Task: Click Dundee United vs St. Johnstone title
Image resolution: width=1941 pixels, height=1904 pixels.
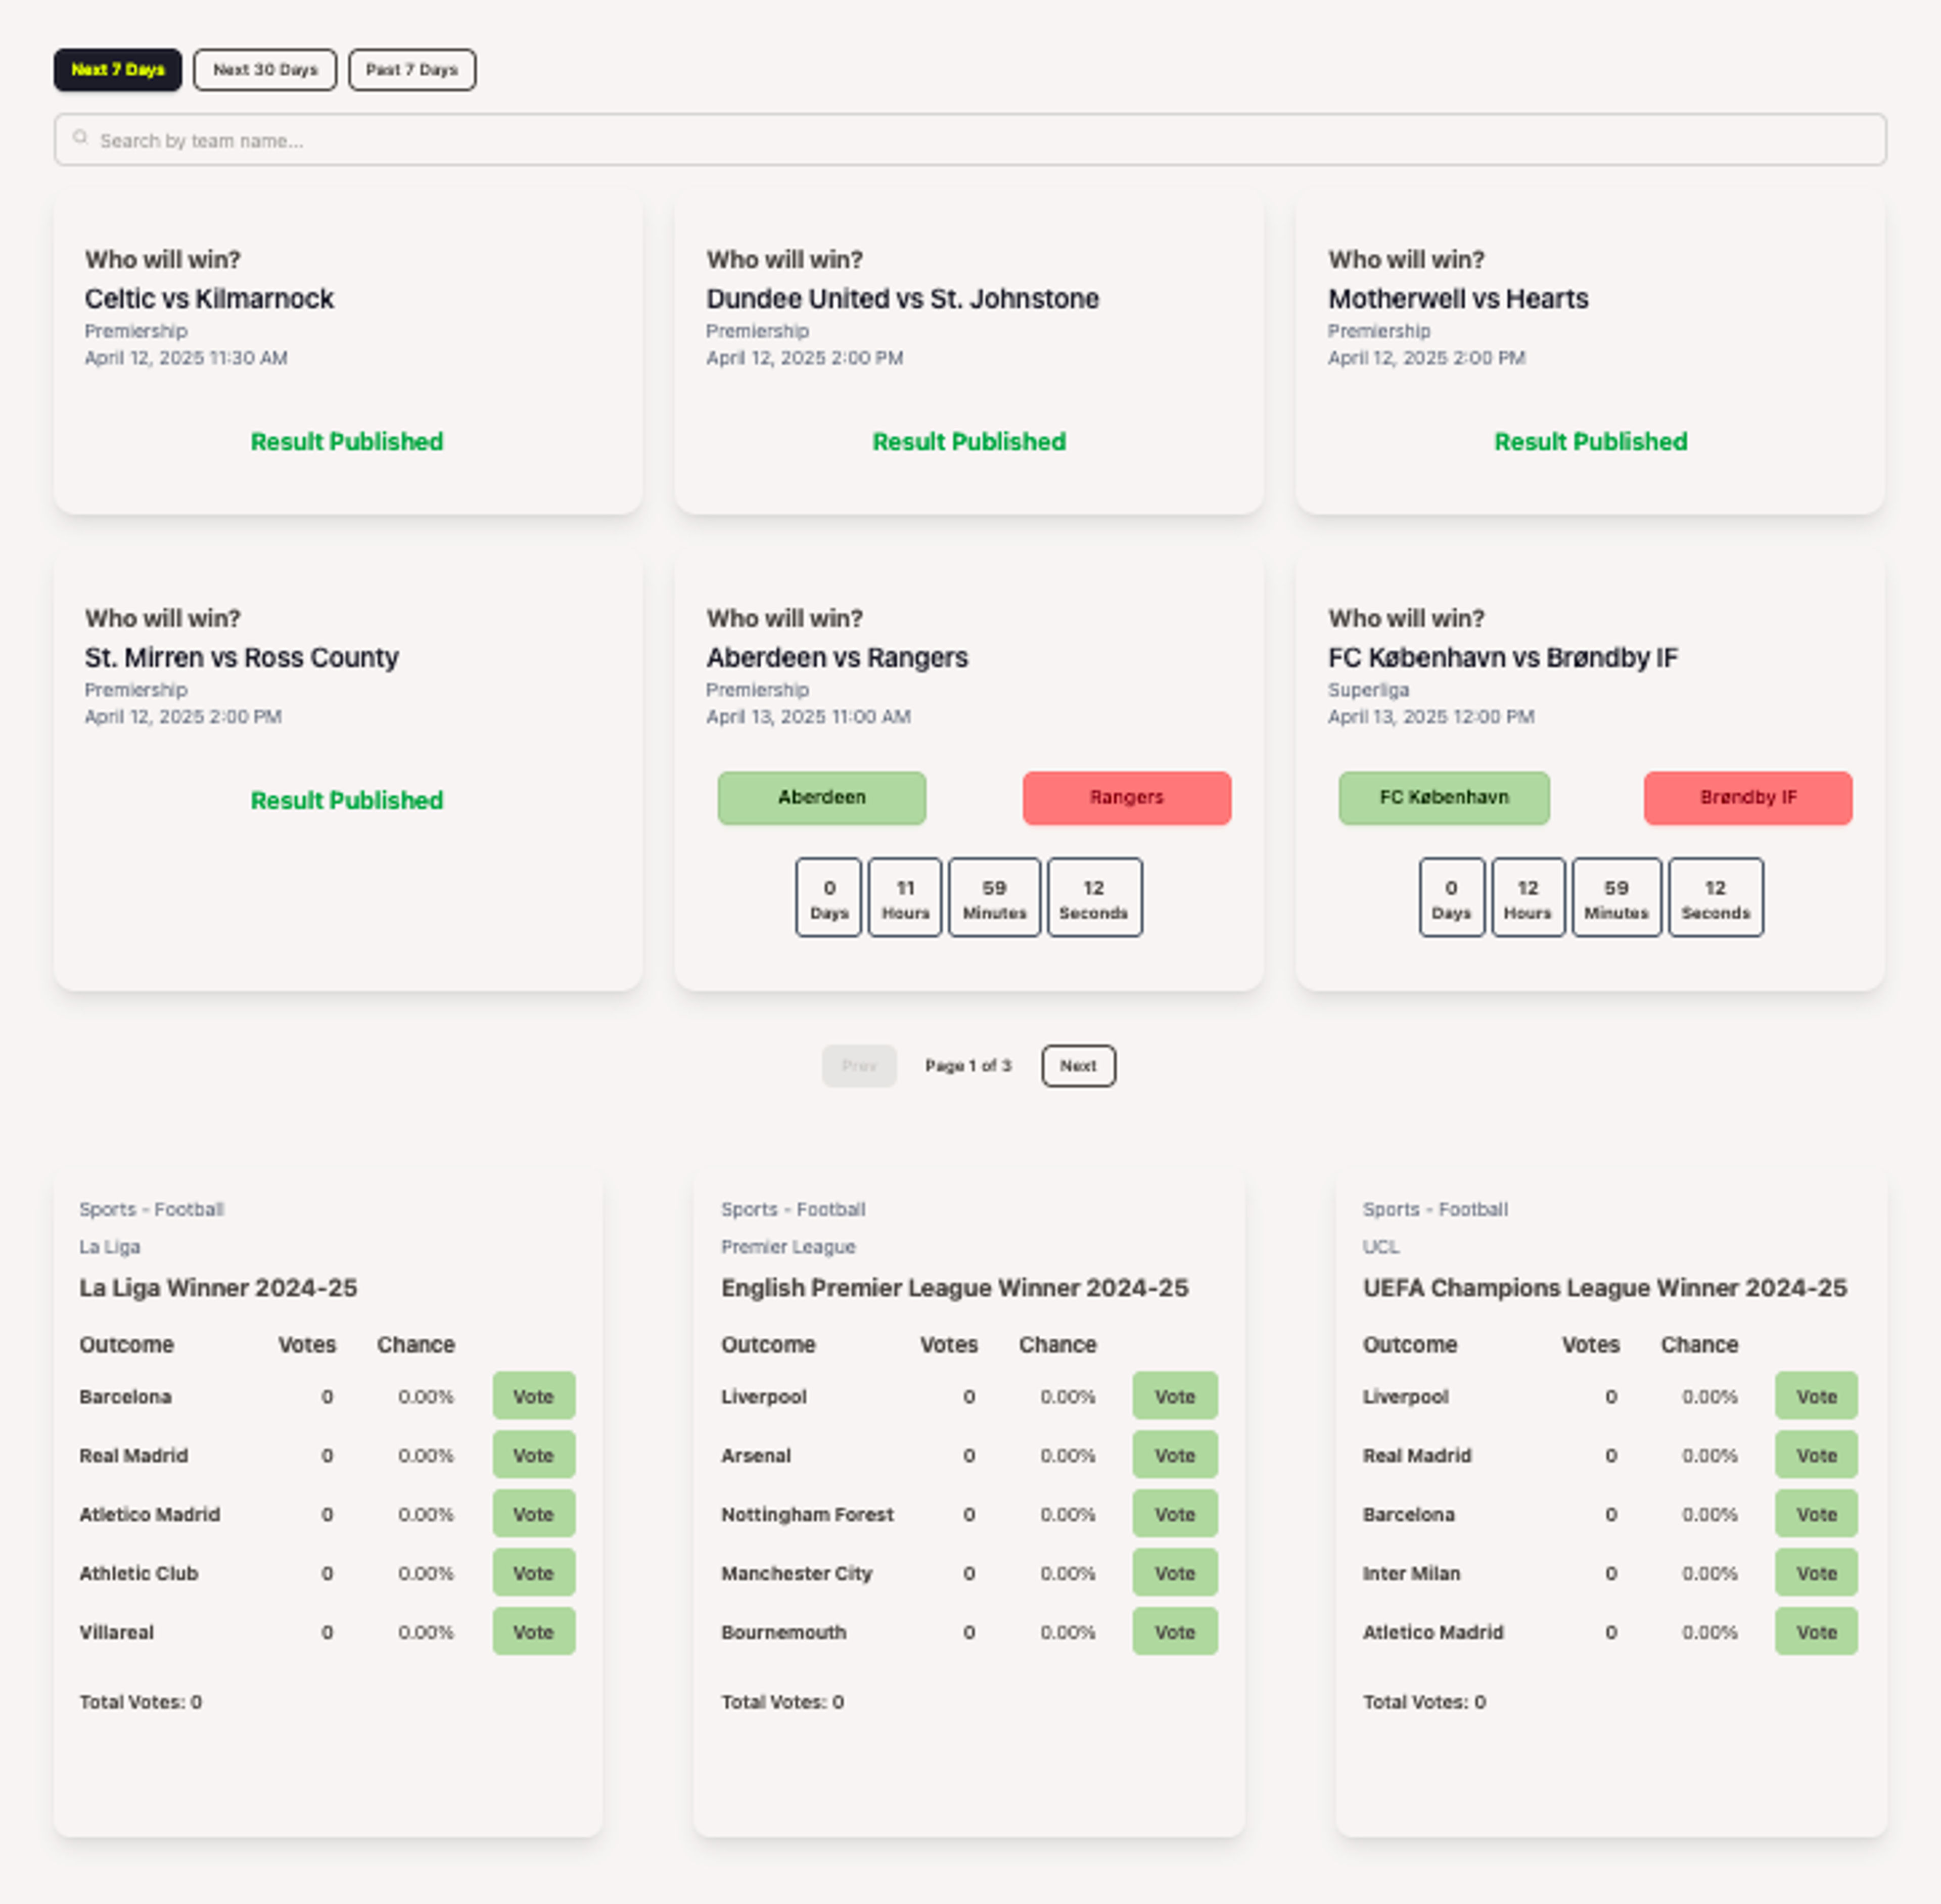Action: [902, 299]
